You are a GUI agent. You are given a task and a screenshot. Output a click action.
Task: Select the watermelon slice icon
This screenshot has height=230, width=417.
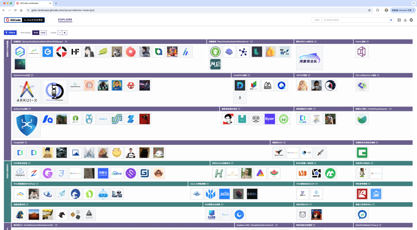click(274, 173)
